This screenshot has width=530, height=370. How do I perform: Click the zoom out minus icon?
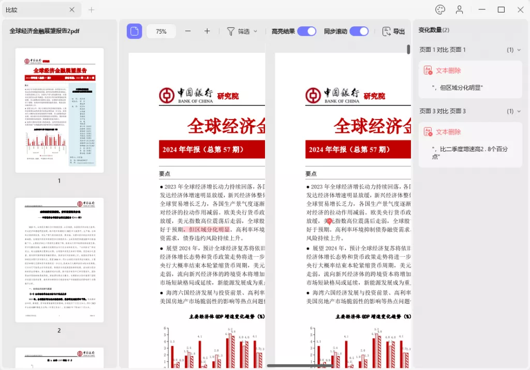188,31
